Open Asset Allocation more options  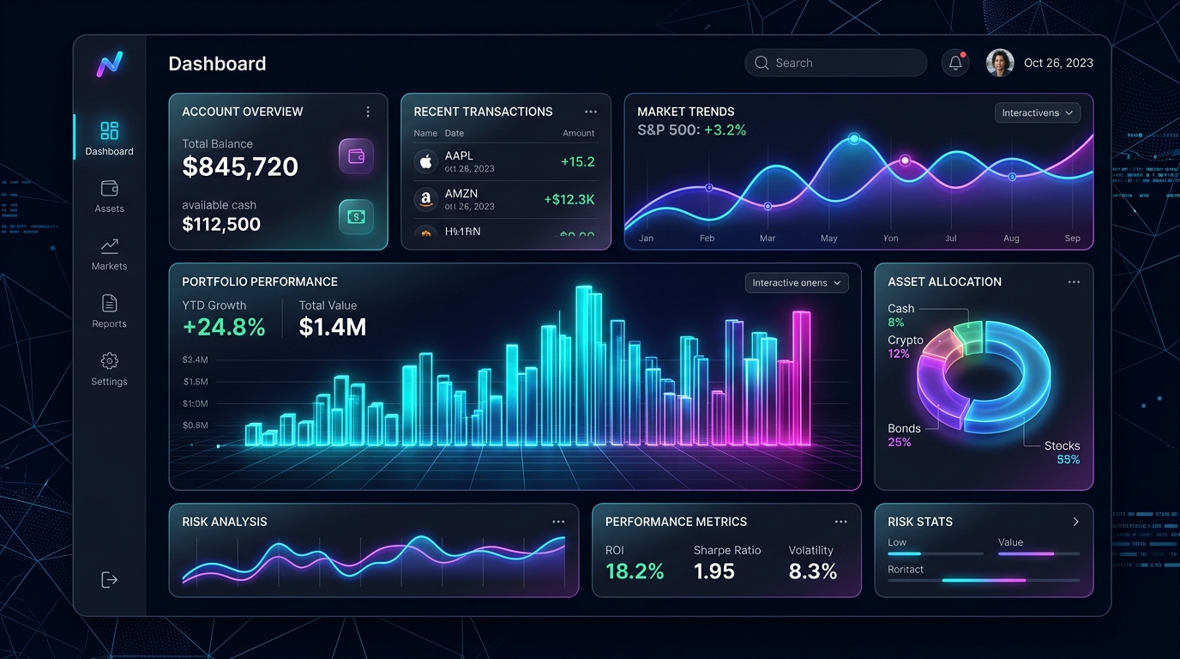point(1074,281)
